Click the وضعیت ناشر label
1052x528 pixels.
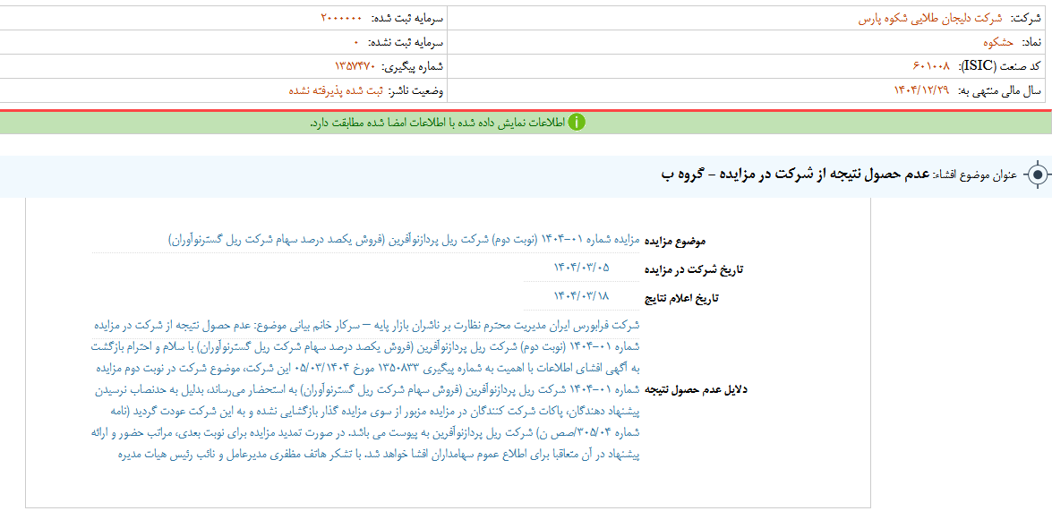pyautogui.click(x=416, y=89)
